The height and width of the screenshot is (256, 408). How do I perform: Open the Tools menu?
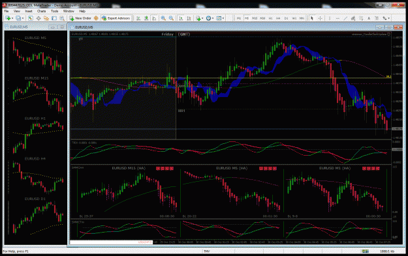[x=54, y=11]
